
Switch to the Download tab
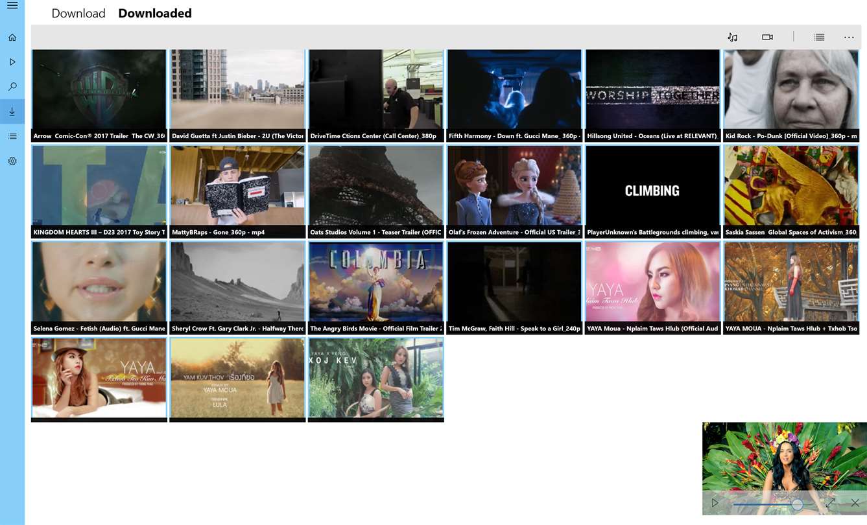tap(78, 13)
